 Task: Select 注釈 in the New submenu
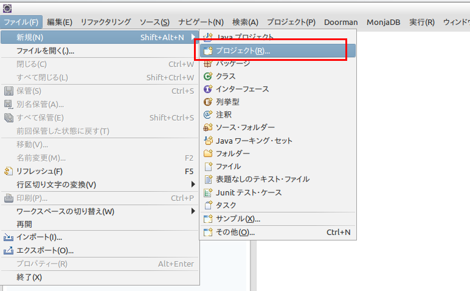pos(278,114)
